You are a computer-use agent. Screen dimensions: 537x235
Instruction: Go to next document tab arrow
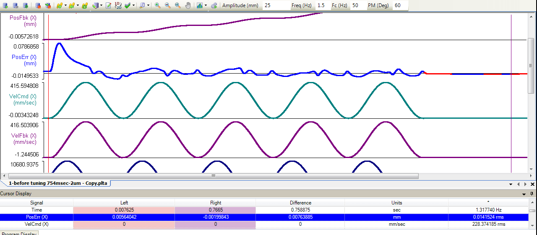526,184
